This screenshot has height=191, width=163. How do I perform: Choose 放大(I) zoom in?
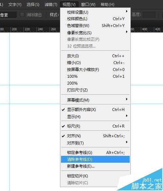[x=95, y=56]
